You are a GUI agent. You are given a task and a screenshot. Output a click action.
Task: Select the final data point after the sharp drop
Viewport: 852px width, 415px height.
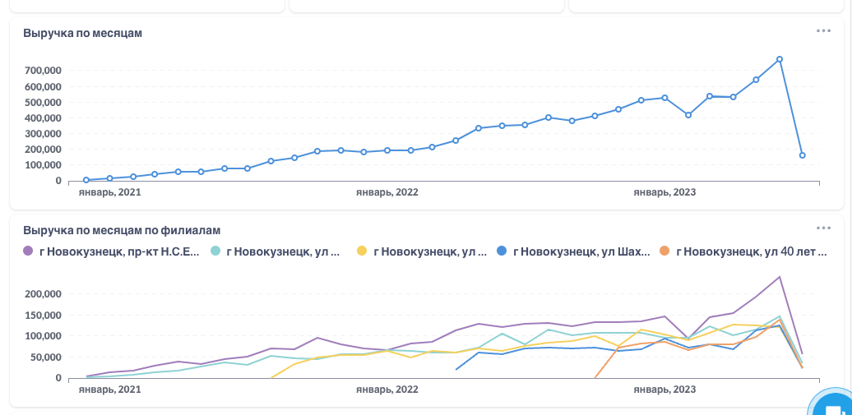[802, 155]
